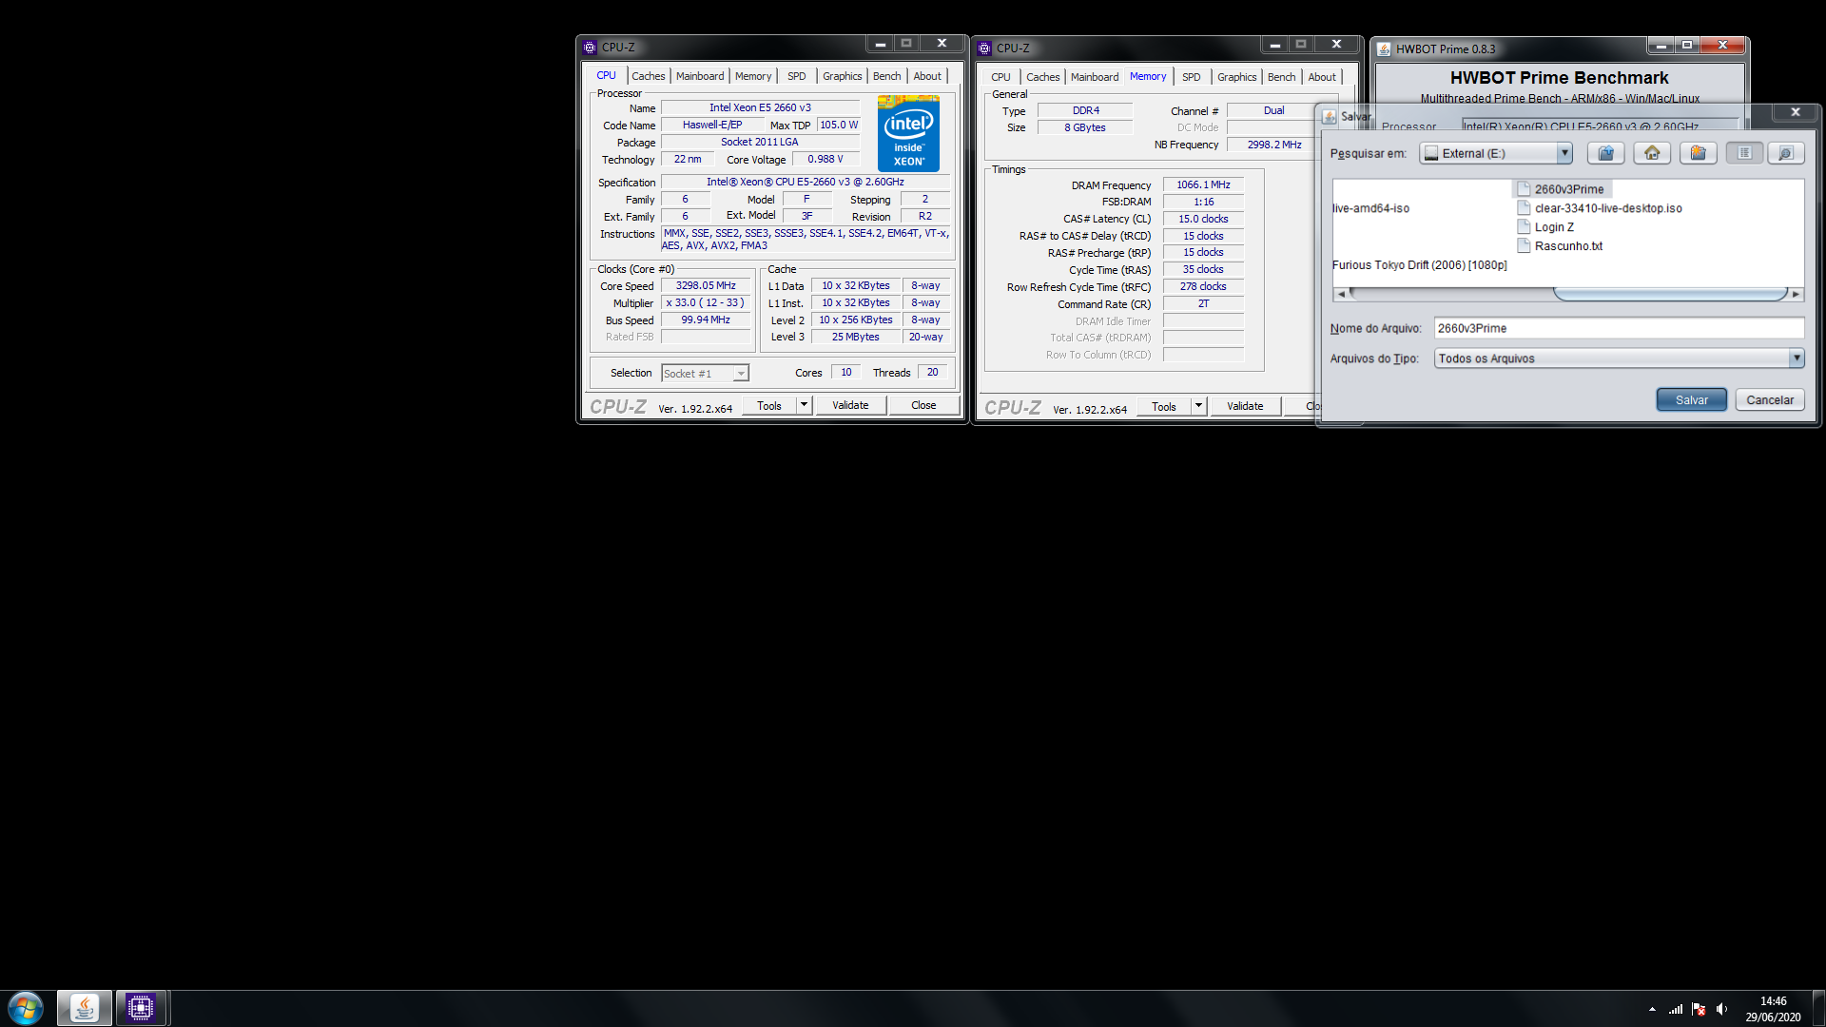Click CPU-Z app icon in left window title bar
This screenshot has height=1027, width=1826.
[590, 47]
